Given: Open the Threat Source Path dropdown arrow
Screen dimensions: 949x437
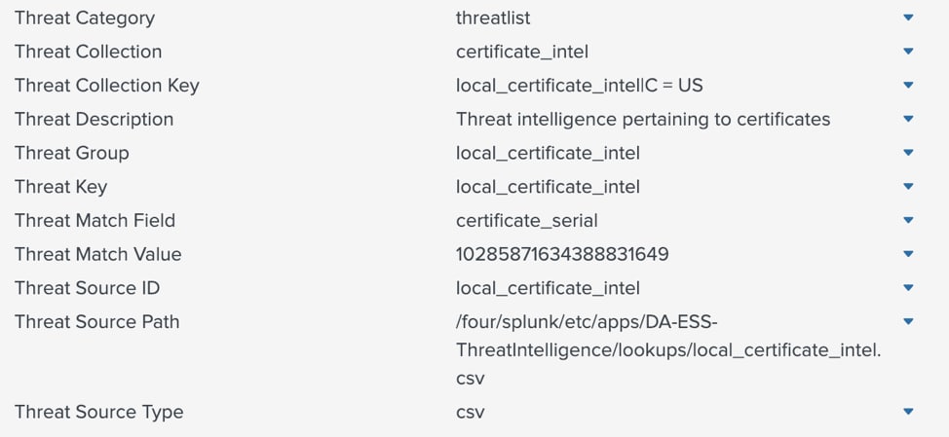Looking at the screenshot, I should [x=908, y=321].
